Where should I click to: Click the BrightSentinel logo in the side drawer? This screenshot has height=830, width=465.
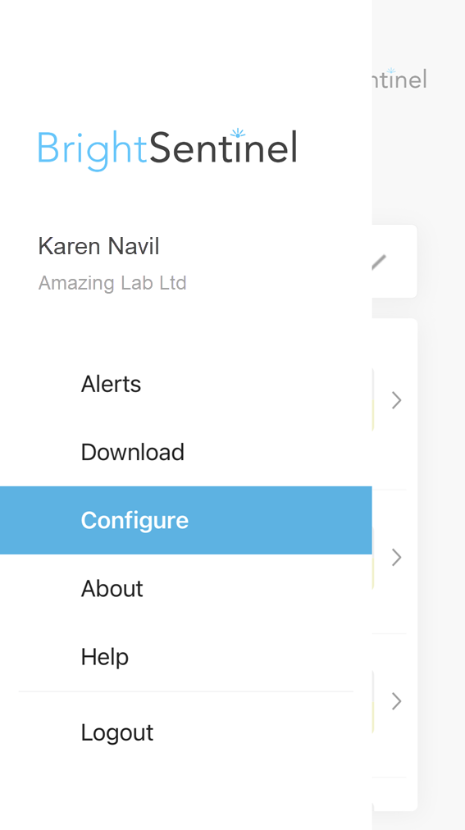[167, 149]
